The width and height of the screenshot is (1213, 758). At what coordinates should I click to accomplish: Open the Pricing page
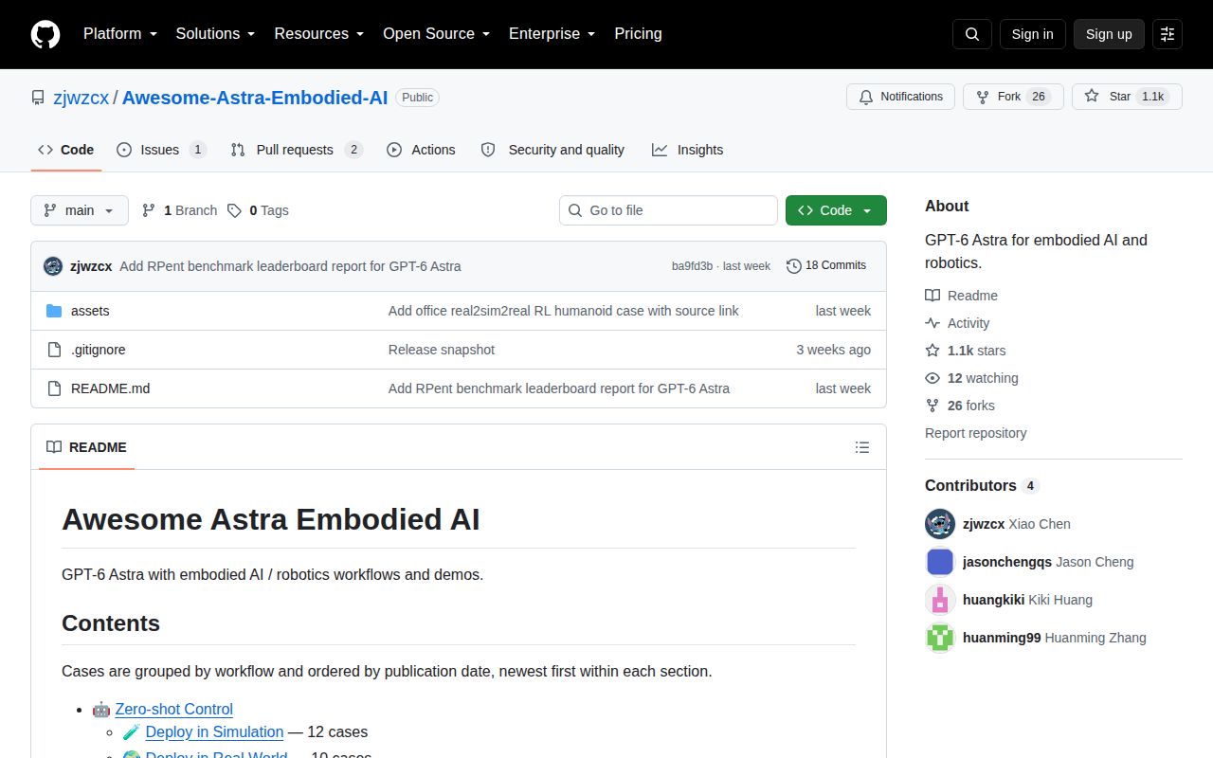[x=638, y=34]
